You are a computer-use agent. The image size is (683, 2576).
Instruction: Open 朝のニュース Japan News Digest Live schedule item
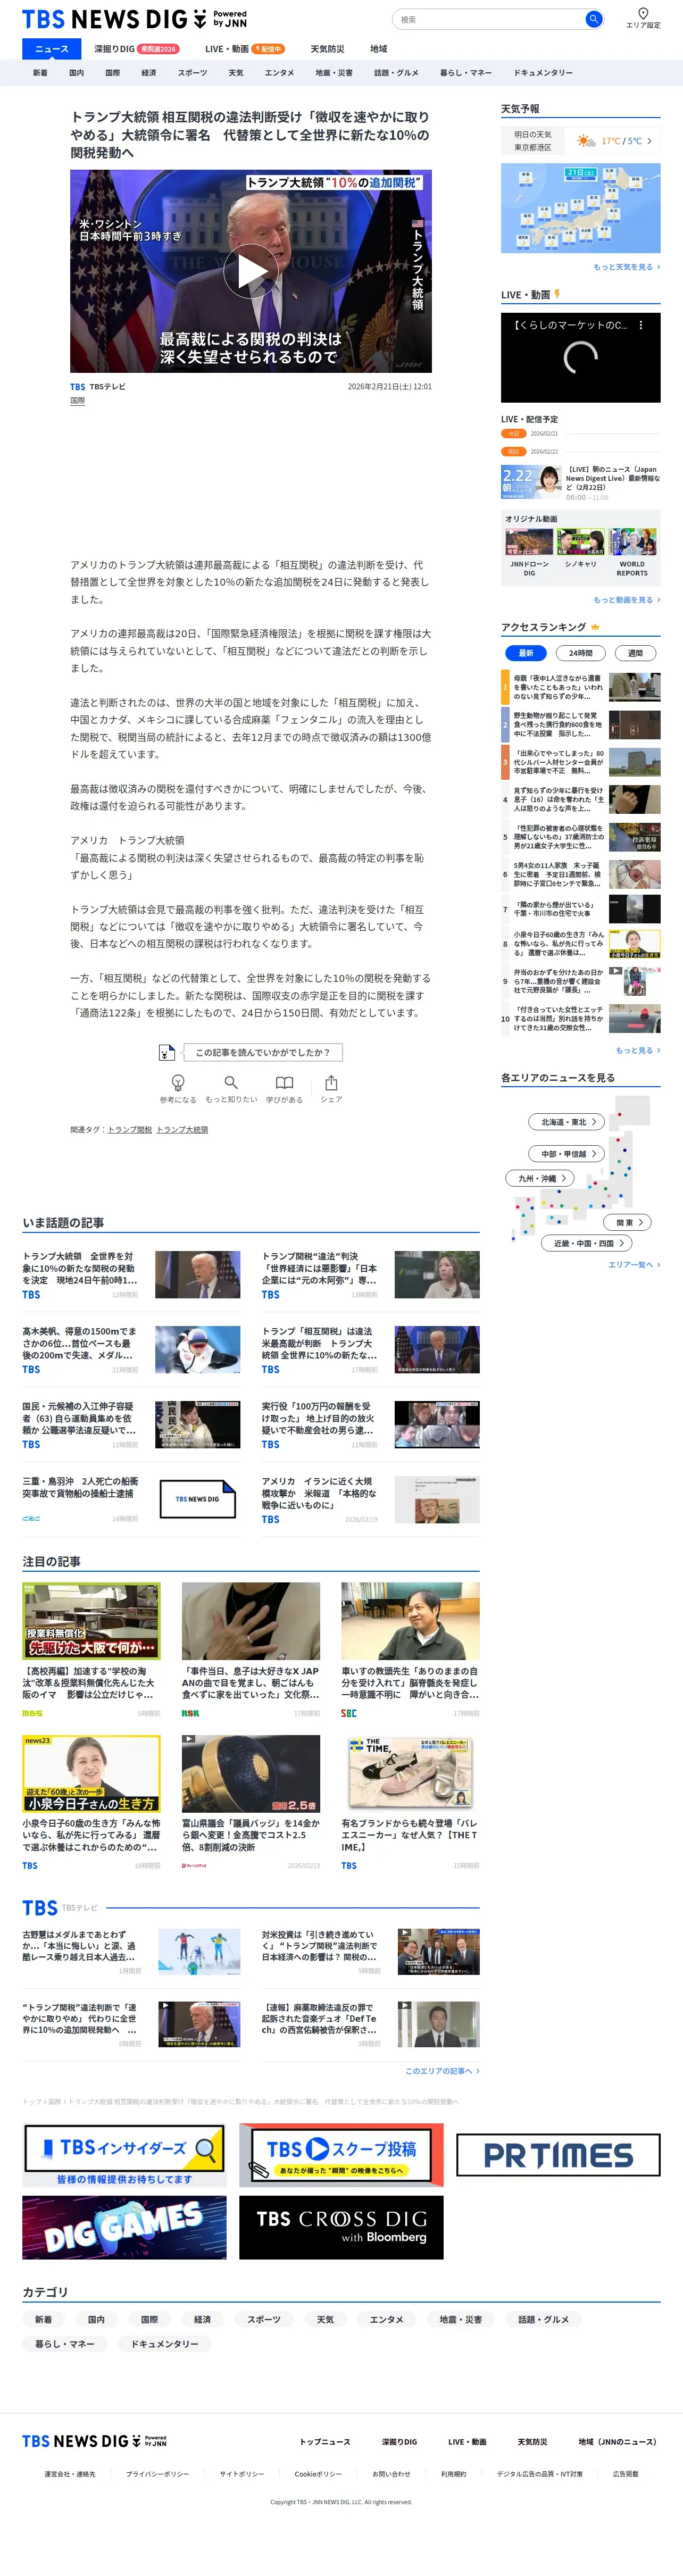pos(580,482)
